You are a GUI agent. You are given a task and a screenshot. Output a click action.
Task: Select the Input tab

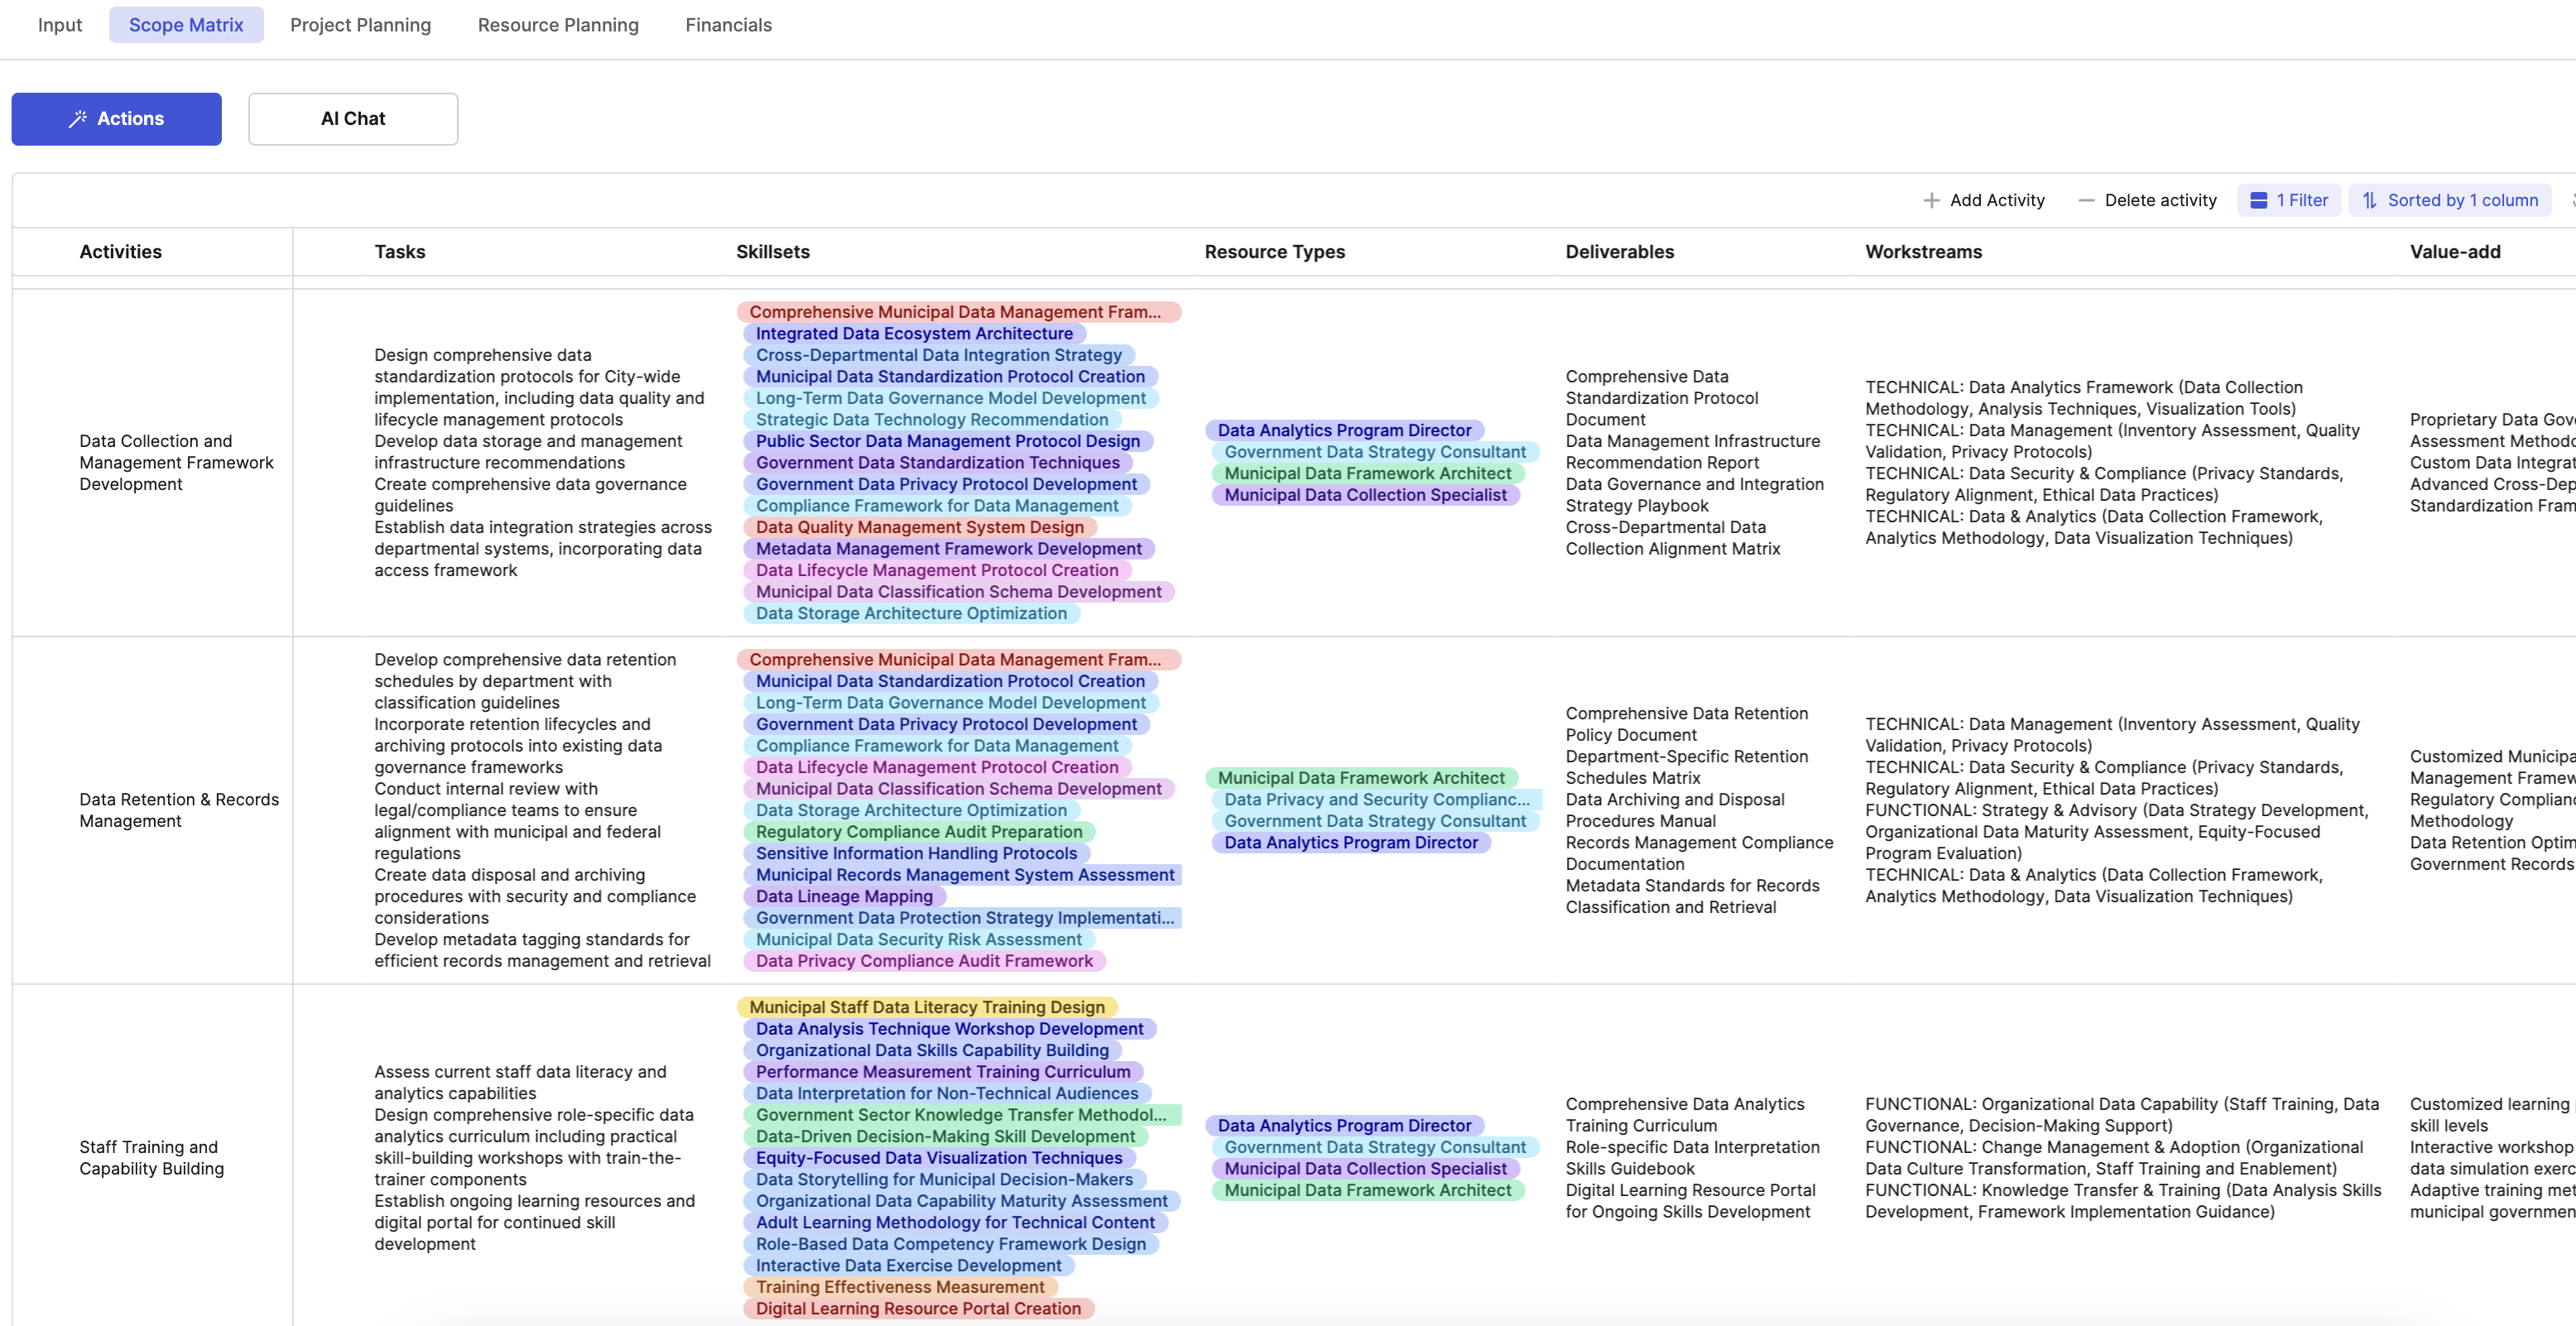(x=59, y=25)
